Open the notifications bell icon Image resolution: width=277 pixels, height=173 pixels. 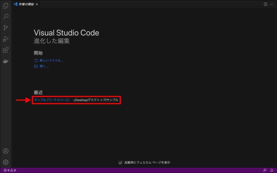pos(272,170)
